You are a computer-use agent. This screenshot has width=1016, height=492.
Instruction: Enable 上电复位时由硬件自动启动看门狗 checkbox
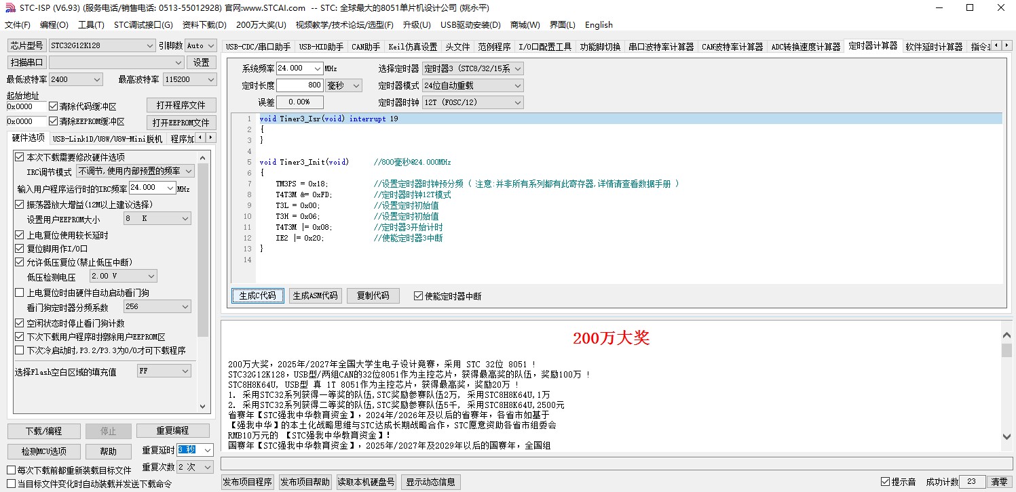point(20,293)
